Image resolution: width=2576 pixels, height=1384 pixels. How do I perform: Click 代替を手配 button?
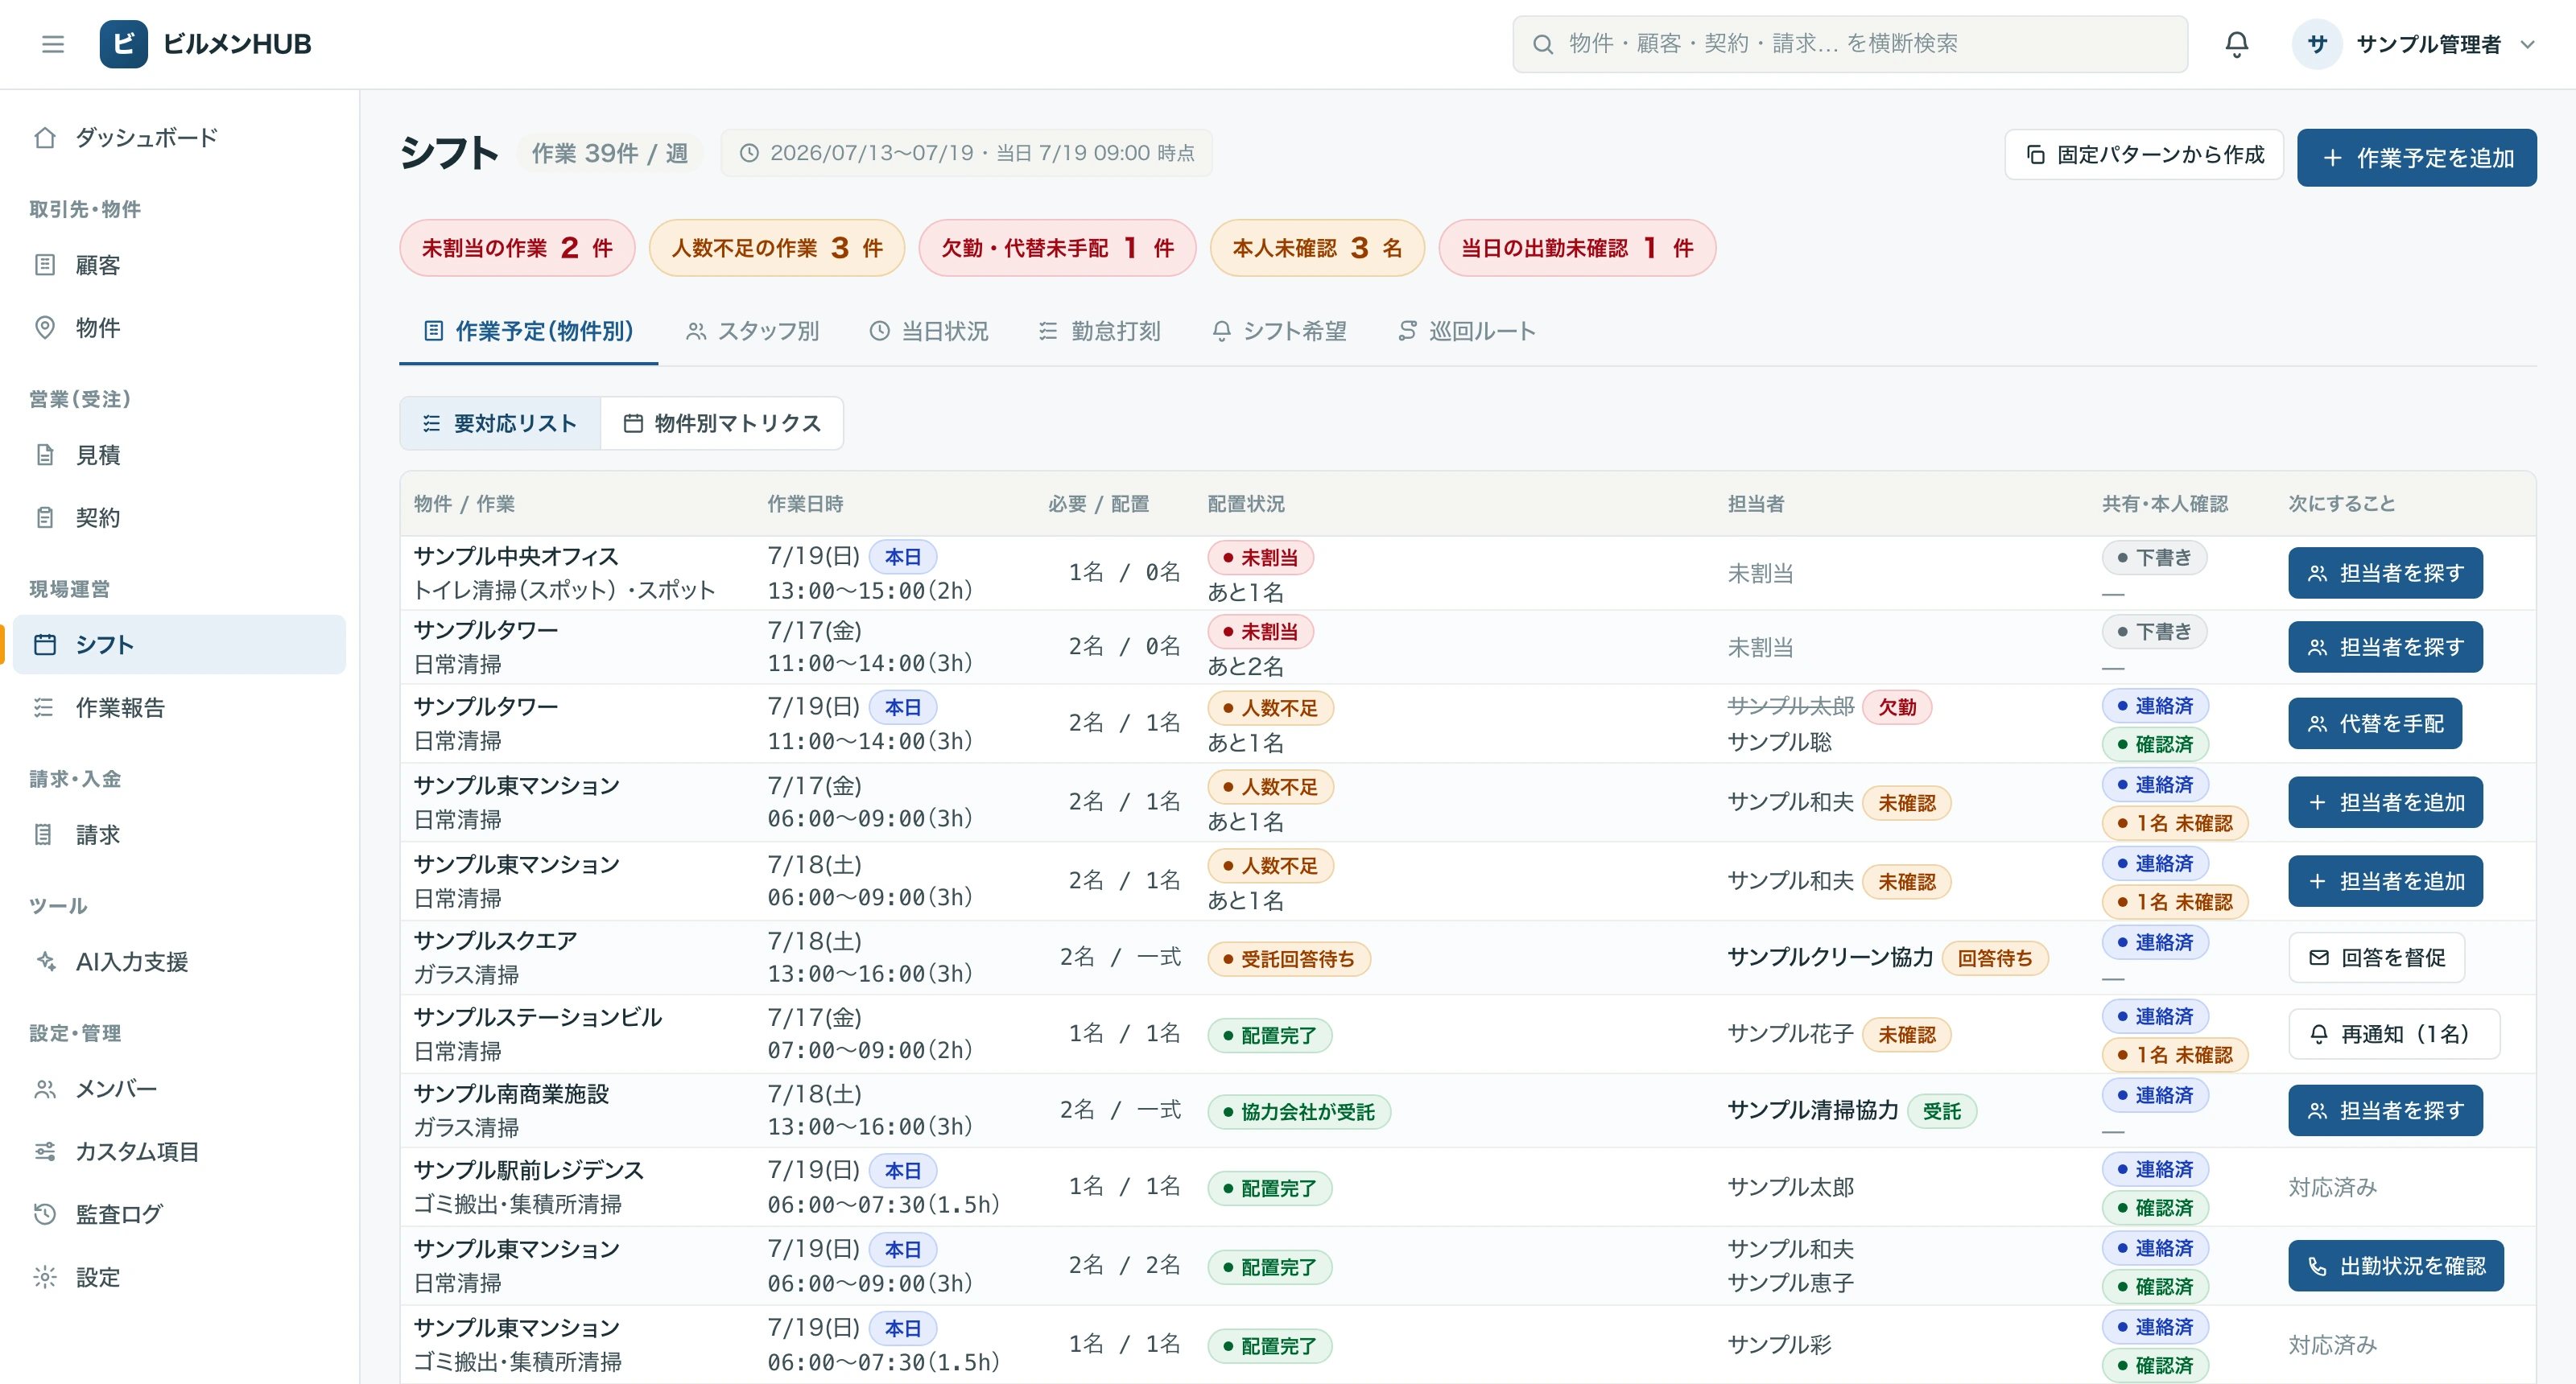2375,723
